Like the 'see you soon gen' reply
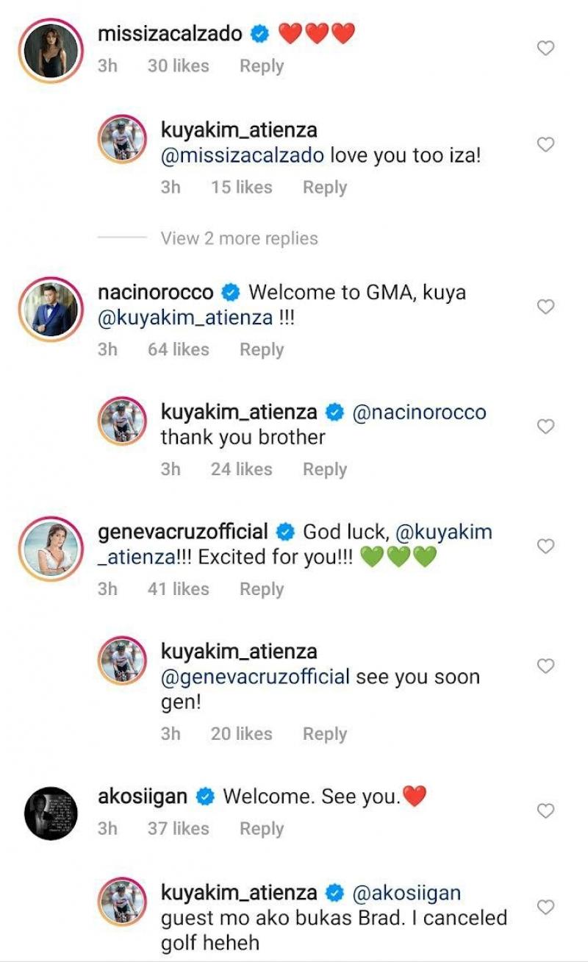Image resolution: width=588 pixels, height=962 pixels. pyautogui.click(x=545, y=666)
